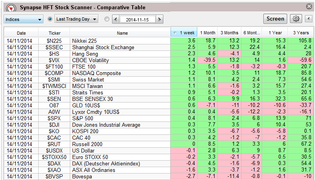
Task: Close the Comparative Table window
Action: click(x=309, y=7)
